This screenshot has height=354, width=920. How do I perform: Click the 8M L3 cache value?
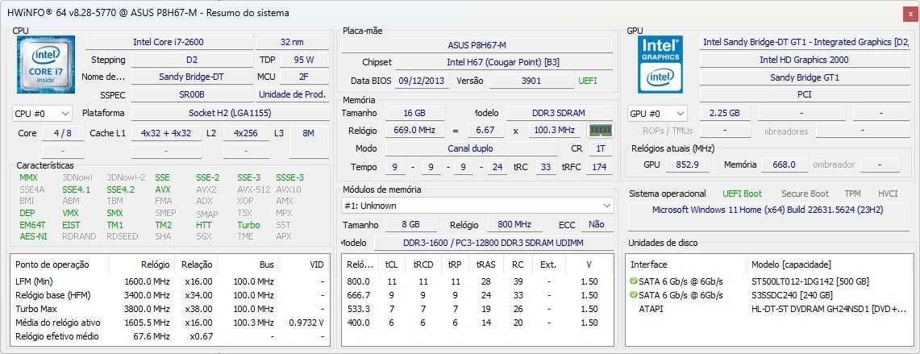(309, 133)
